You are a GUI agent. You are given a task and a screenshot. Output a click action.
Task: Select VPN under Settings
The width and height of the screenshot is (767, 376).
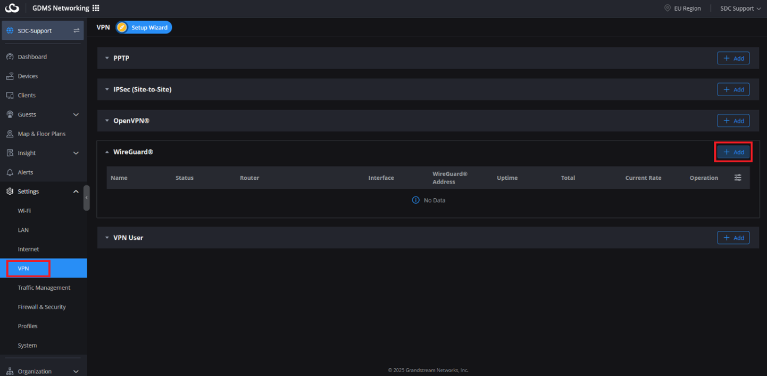tap(43, 268)
